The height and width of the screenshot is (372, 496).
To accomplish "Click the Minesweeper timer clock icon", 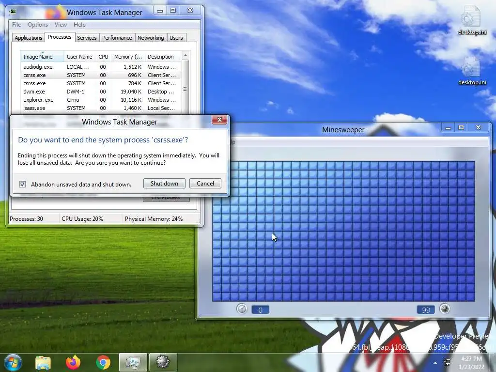I will 242,309.
